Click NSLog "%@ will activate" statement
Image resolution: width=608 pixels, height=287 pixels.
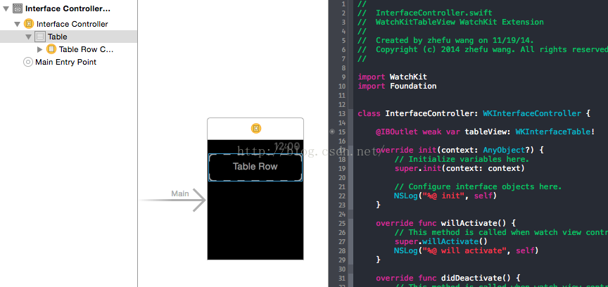tap(467, 250)
